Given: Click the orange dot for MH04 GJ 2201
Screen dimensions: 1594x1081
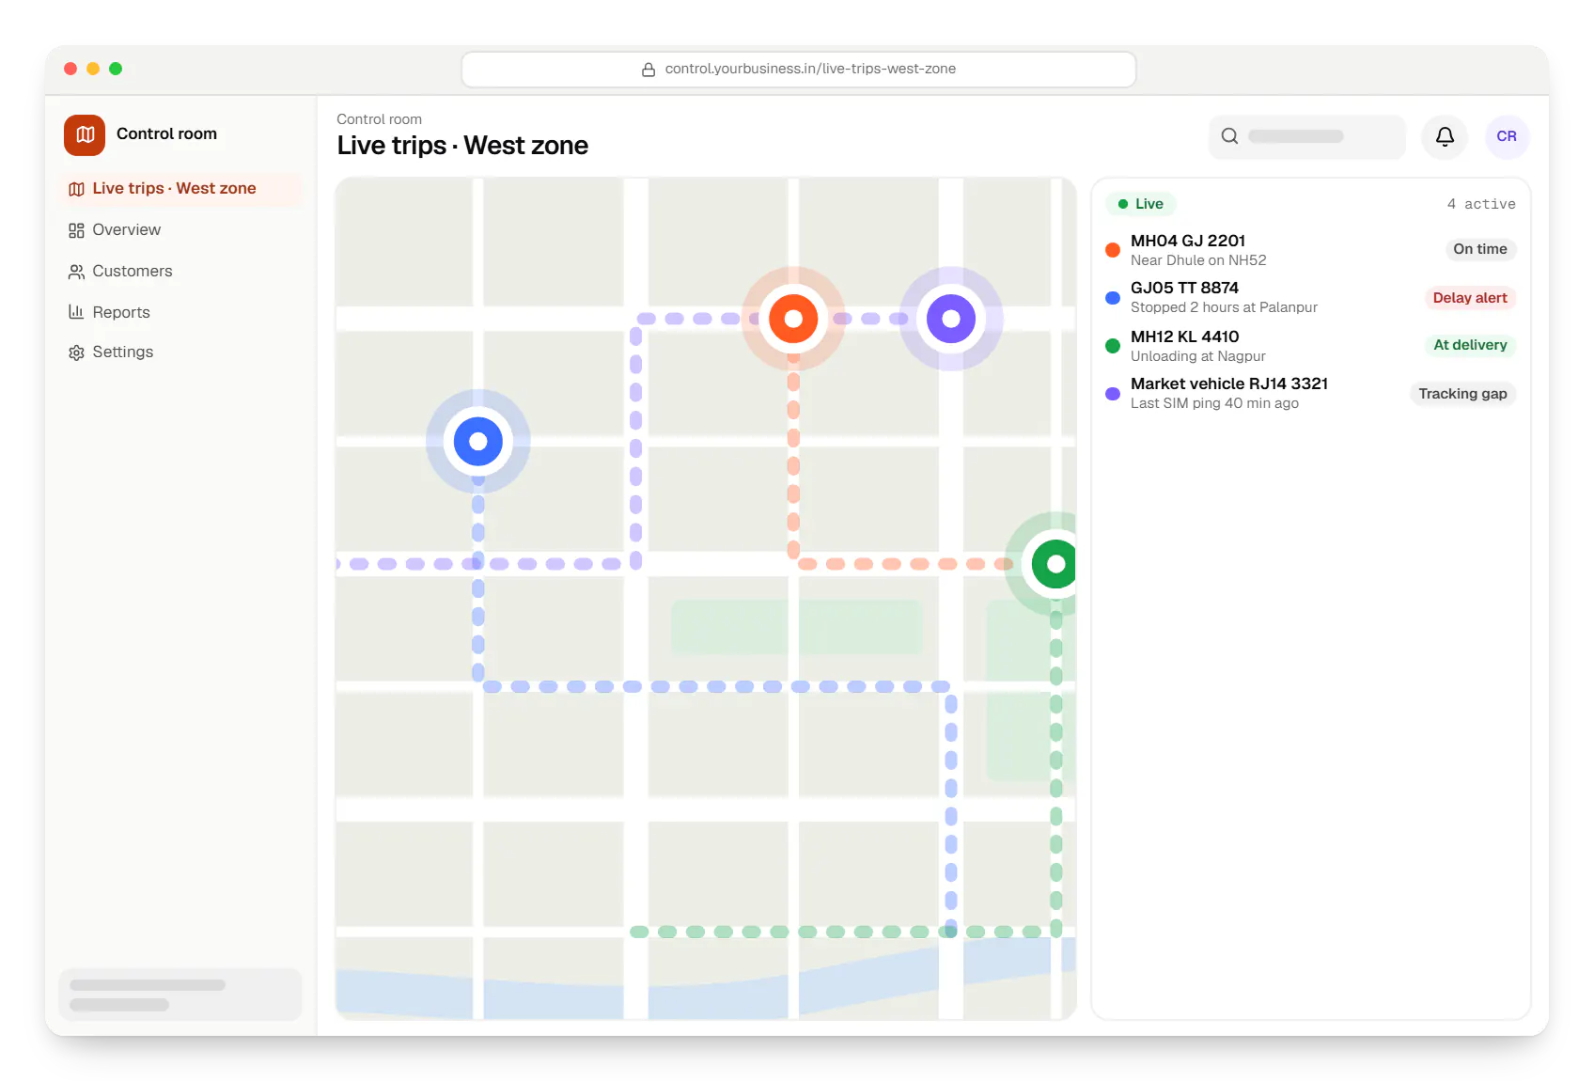Looking at the screenshot, I should (1113, 250).
